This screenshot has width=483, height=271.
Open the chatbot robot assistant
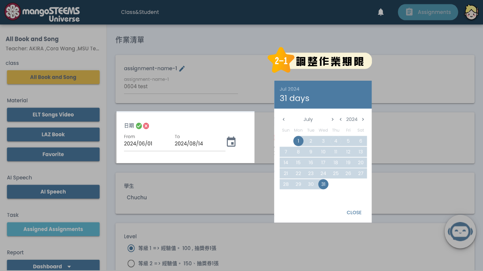pyautogui.click(x=460, y=231)
